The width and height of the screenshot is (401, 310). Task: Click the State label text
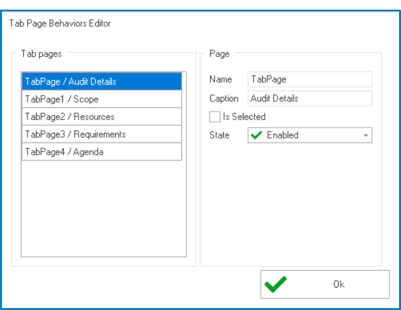219,135
